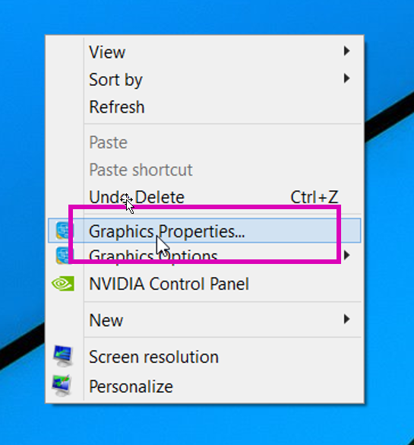Screen dimensions: 414x445
Task: Expand the New submenu arrow
Action: [346, 319]
